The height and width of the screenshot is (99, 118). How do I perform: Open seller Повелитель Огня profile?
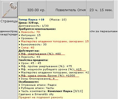pyautogui.click(x=71, y=10)
